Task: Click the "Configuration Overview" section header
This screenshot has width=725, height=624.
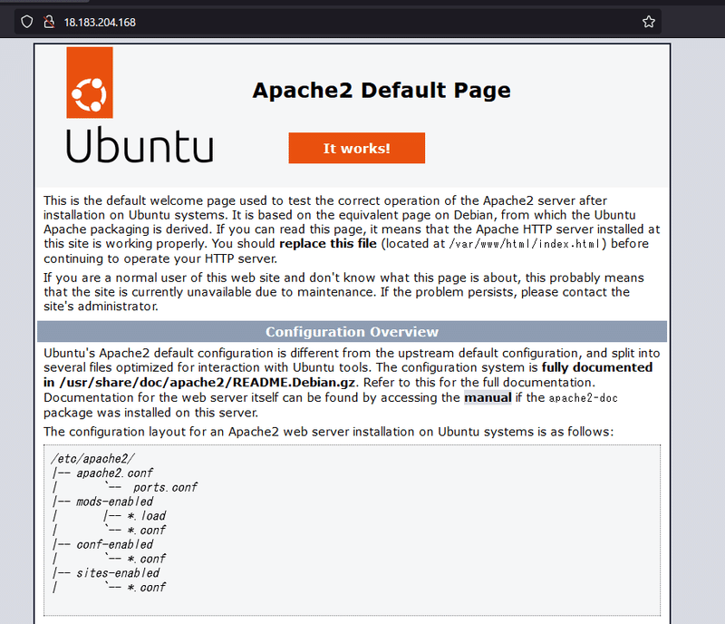Action: [x=352, y=332]
